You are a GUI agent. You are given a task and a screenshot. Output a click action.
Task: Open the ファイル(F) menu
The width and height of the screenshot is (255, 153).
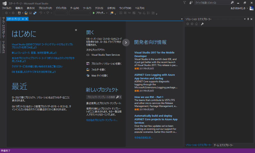pos(6,8)
